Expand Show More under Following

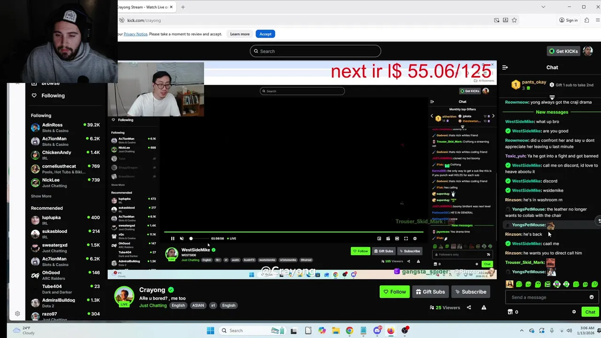[x=41, y=196]
